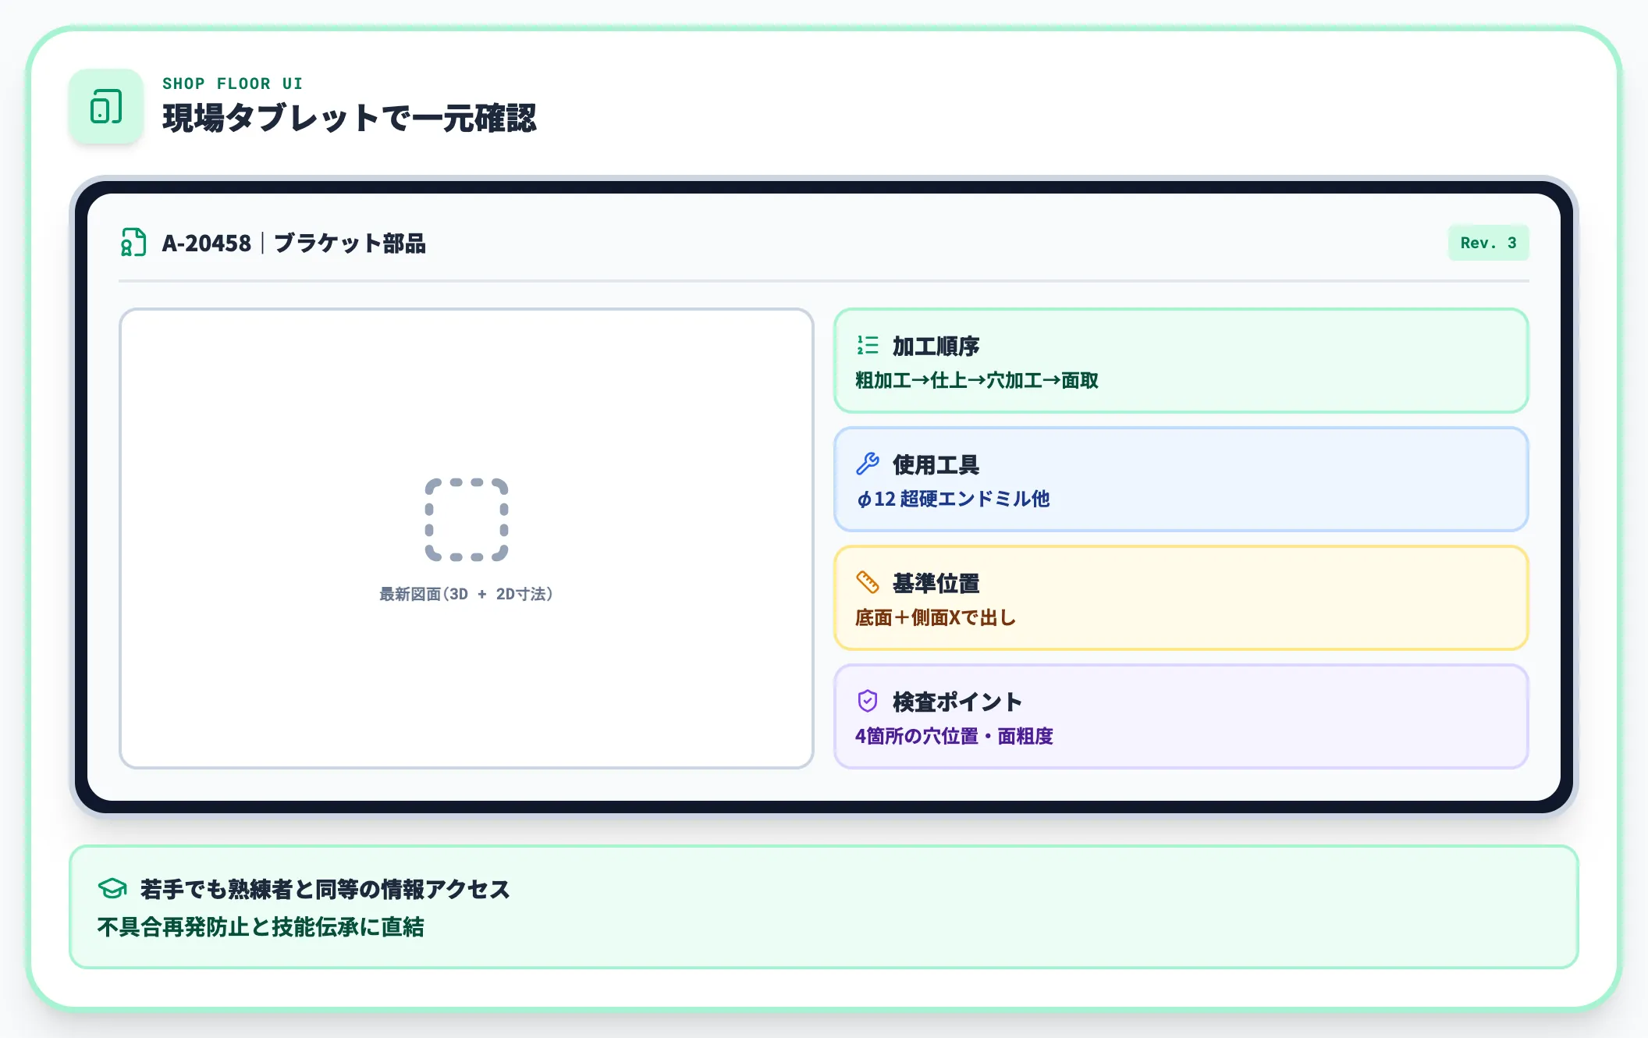
Task: Click the 底面+側面Xで出し text
Action: coord(936,617)
